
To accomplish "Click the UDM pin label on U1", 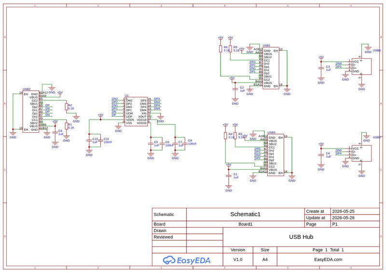I will tap(129, 113).
